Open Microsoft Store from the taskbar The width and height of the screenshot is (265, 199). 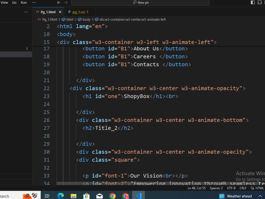coord(86,196)
